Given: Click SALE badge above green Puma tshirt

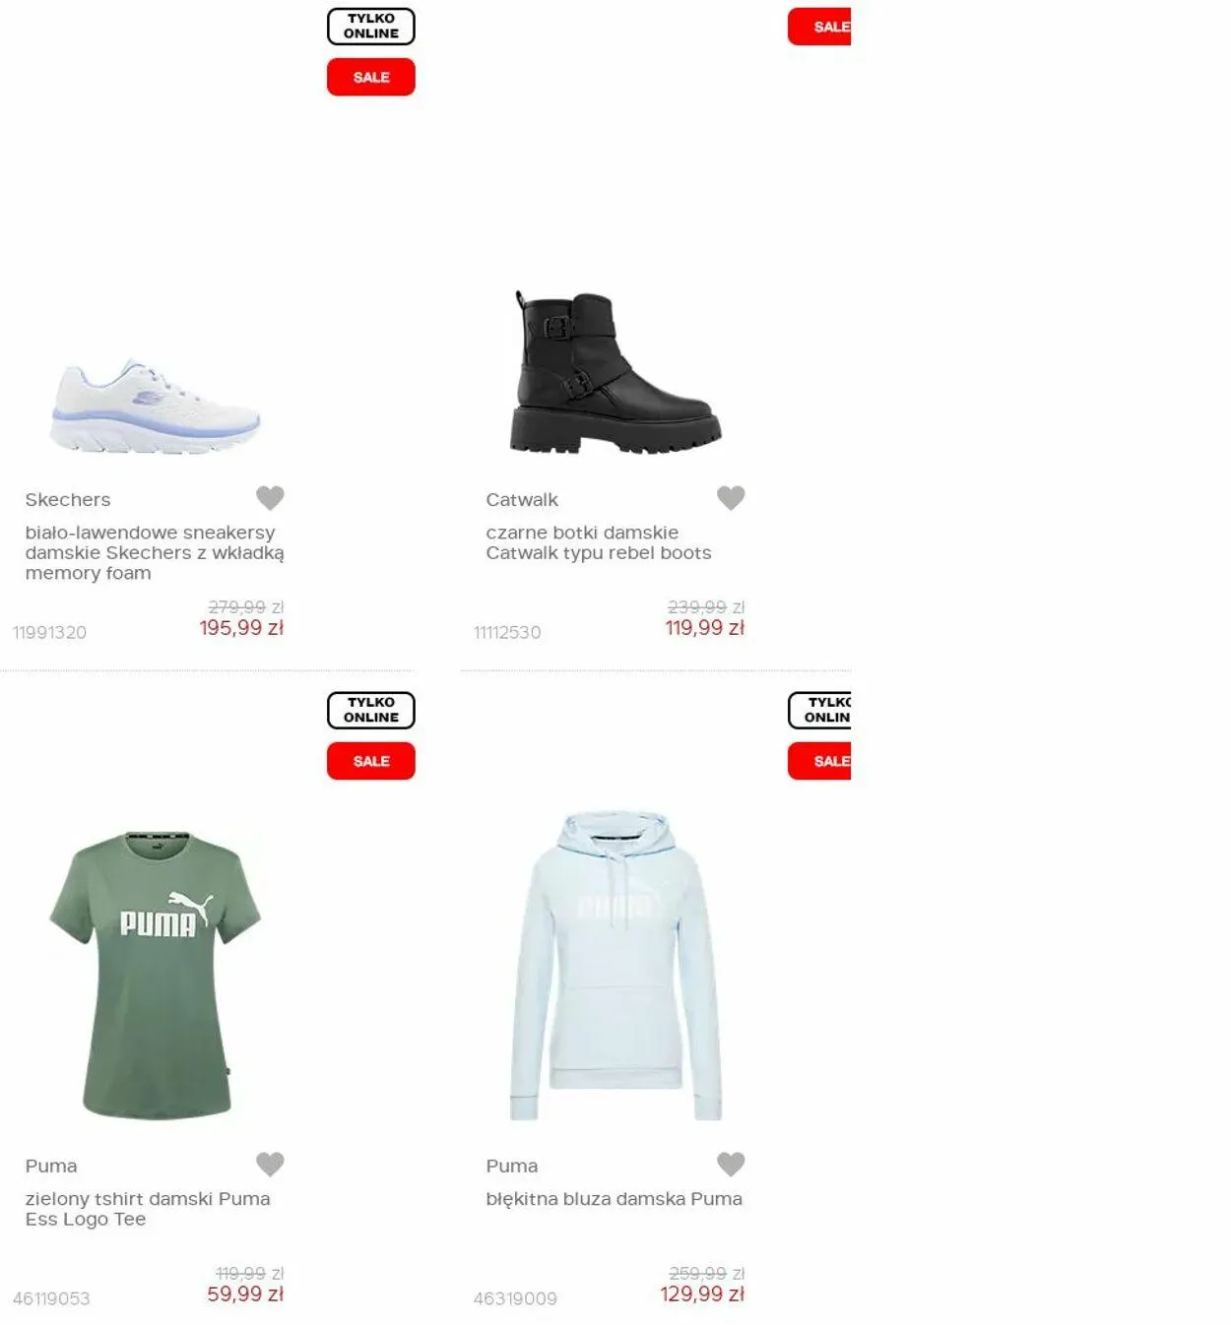Looking at the screenshot, I should 371,761.
